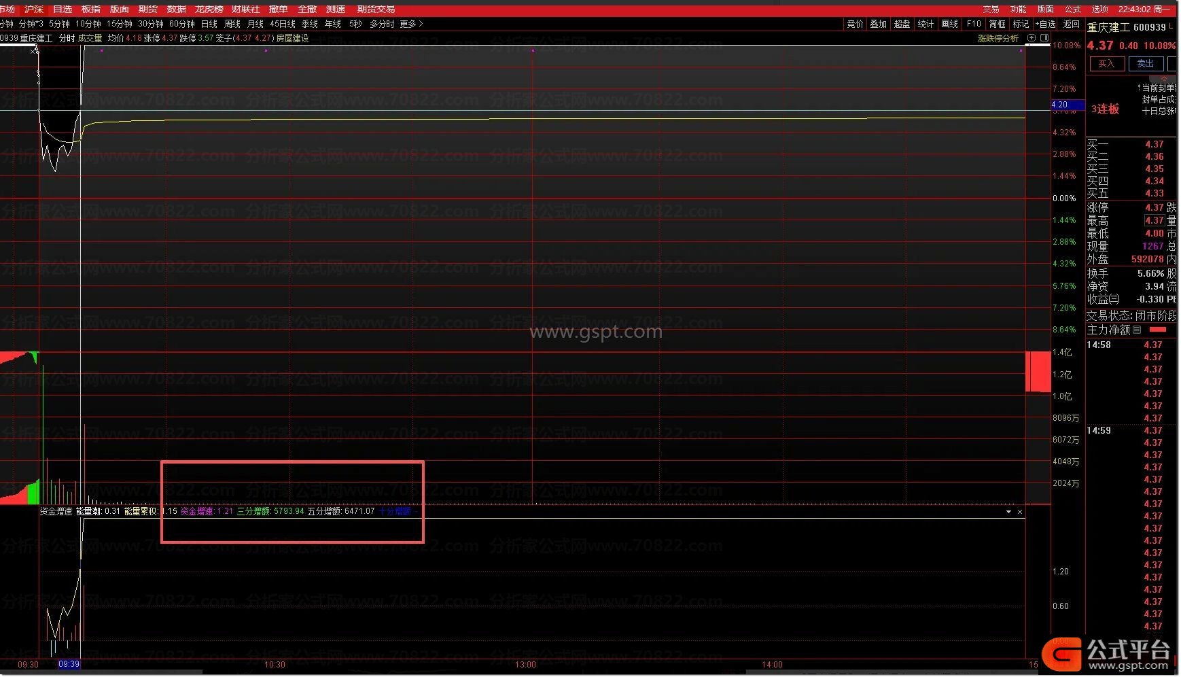Click the up-arrow icon beside 涨跌停分析
This screenshot has height=677, width=1181.
(x=1032, y=38)
